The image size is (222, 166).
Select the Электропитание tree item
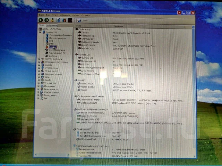57,50
